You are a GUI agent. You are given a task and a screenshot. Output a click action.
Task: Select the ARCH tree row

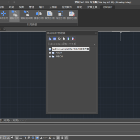[59, 53]
